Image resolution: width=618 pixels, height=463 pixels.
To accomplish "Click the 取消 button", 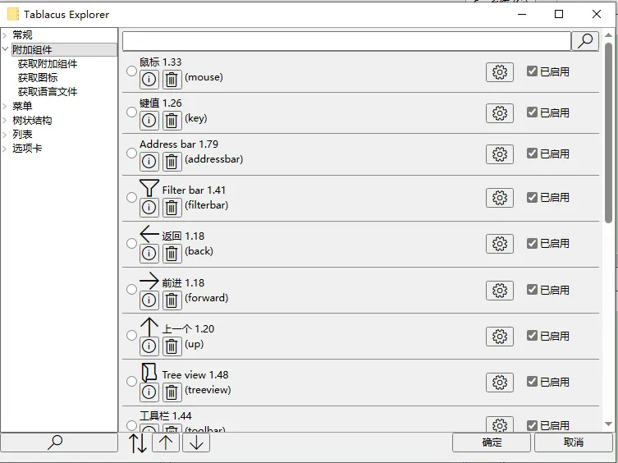I will (574, 442).
